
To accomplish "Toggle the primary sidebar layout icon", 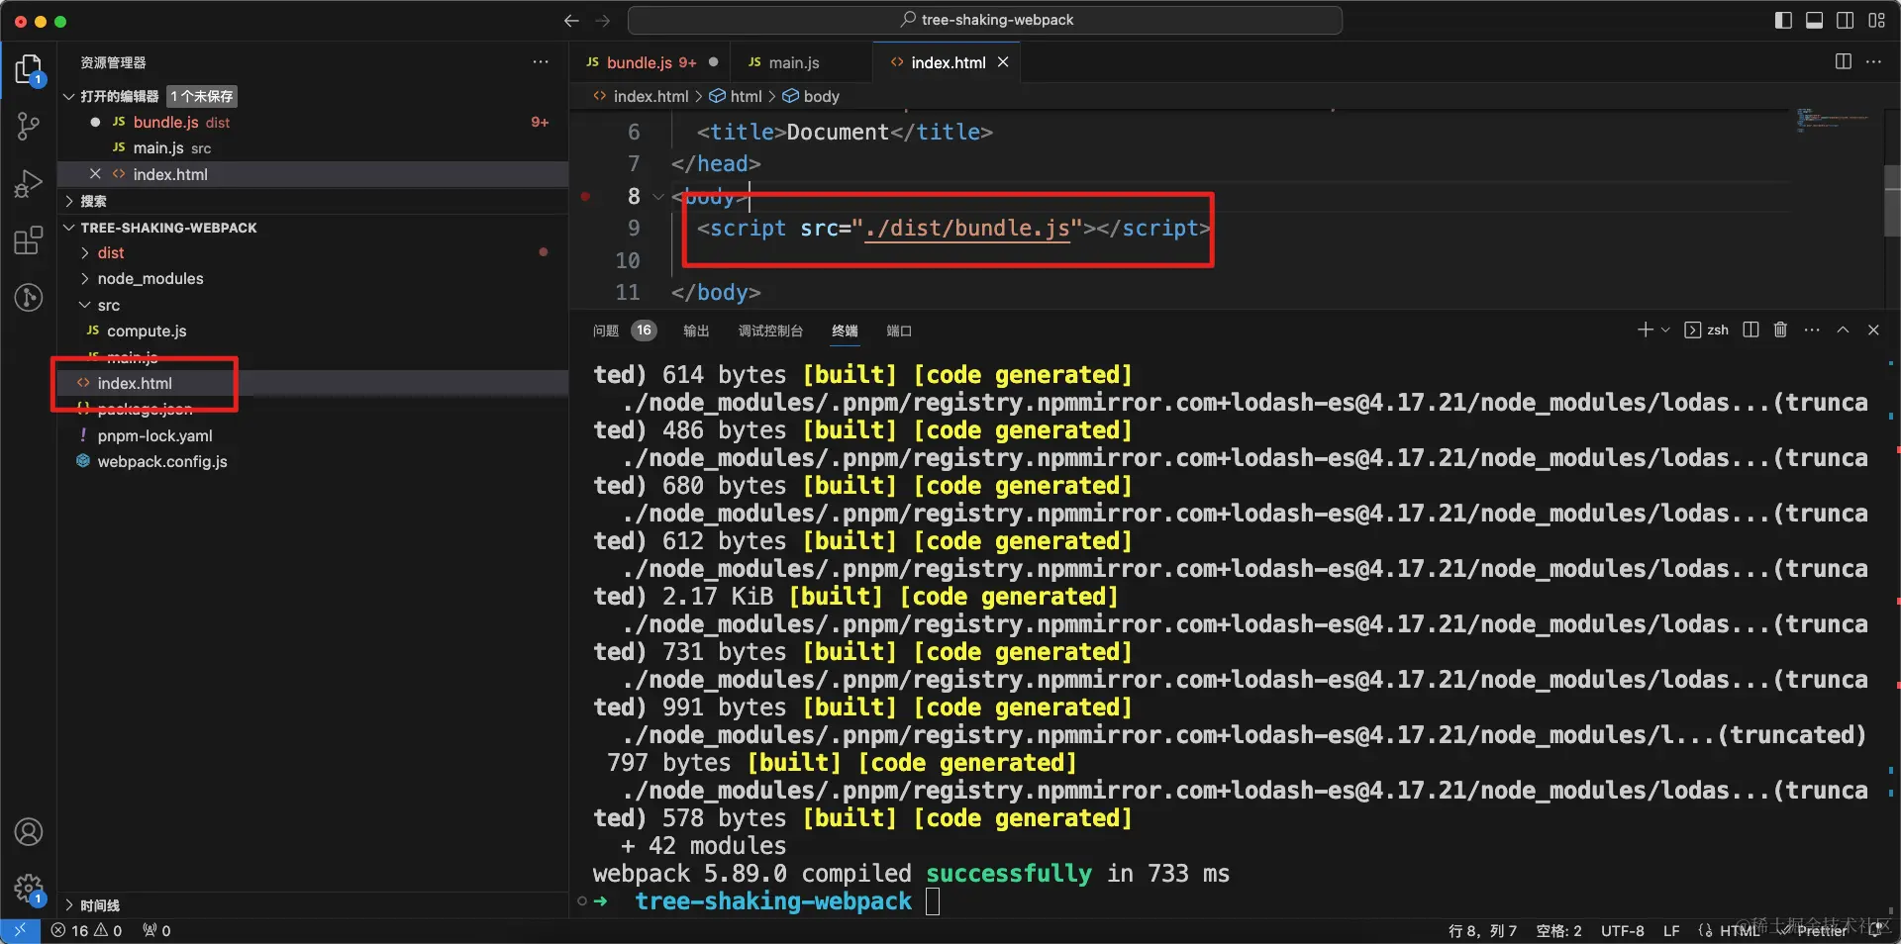I will [x=1783, y=20].
